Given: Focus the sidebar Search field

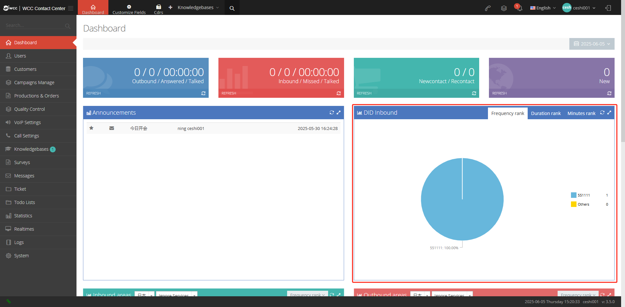Looking at the screenshot, I should click(34, 26).
